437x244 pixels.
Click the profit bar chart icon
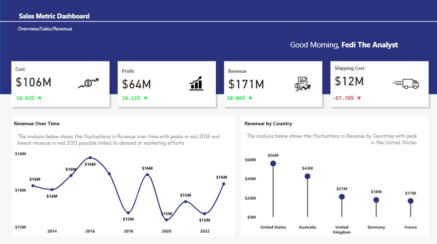coord(196,83)
